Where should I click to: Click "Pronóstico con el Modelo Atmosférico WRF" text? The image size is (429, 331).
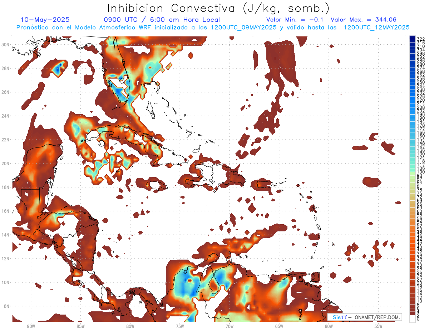pyautogui.click(x=83, y=27)
